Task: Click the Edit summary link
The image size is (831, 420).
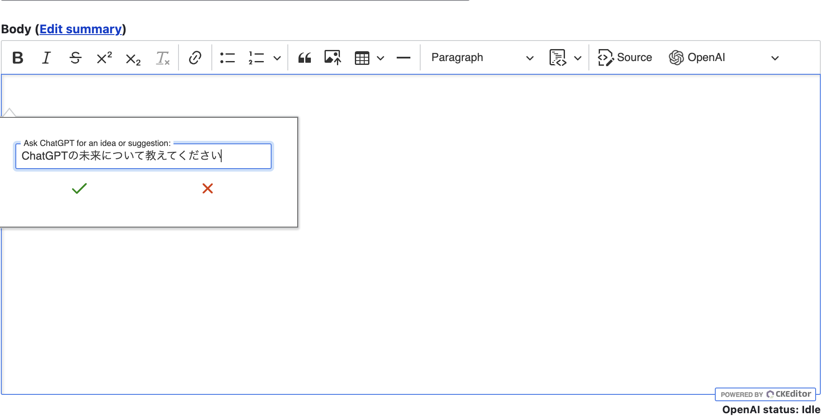Action: 81,29
